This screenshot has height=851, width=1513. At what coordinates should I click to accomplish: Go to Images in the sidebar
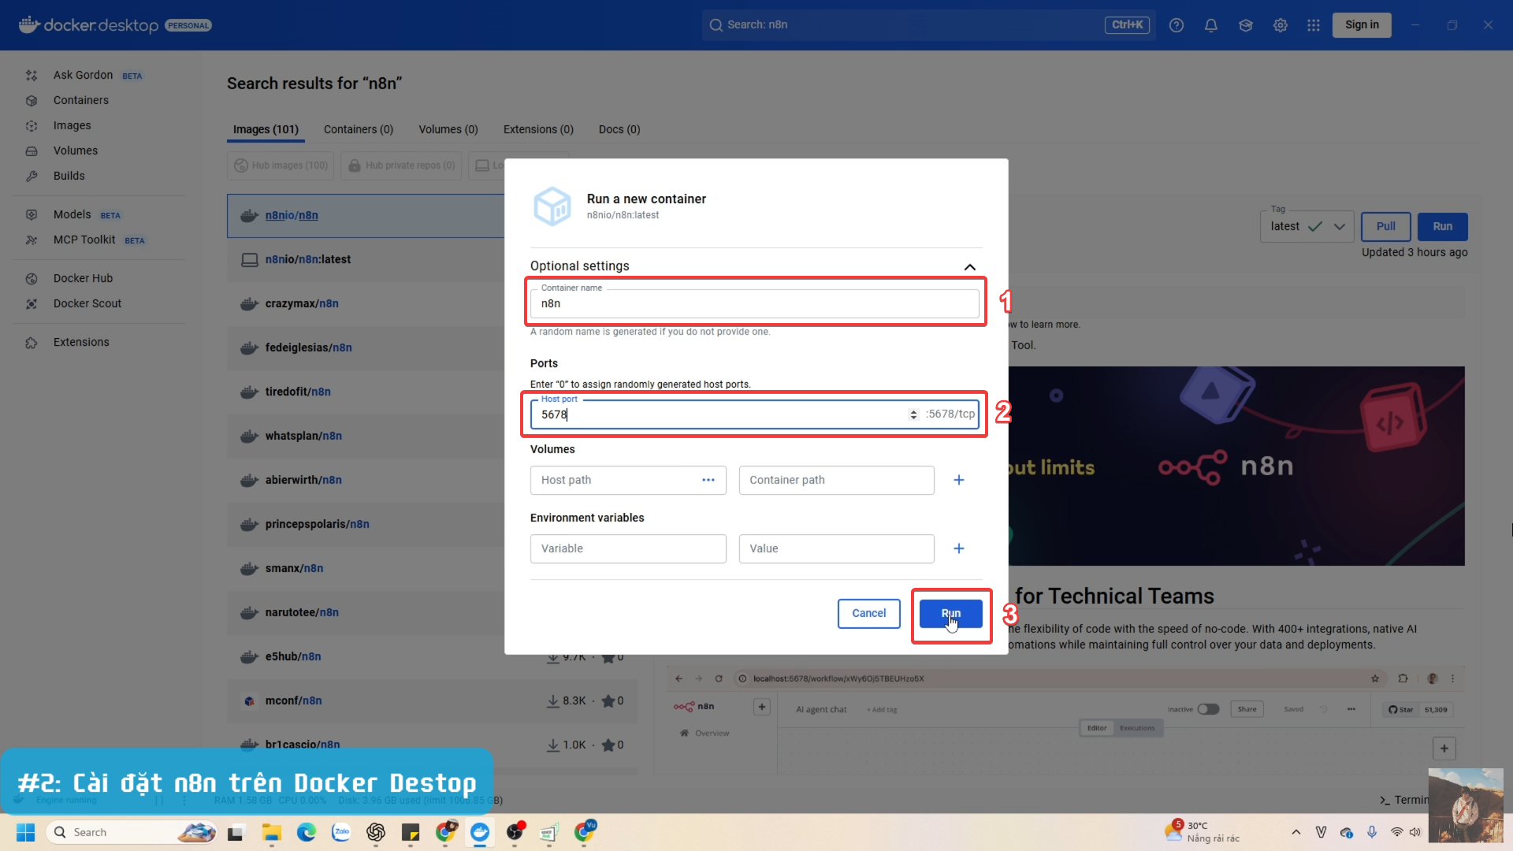pos(72,125)
